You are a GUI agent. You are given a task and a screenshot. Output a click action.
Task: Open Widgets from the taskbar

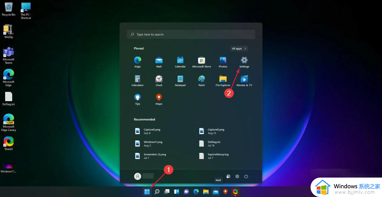tap(176, 192)
